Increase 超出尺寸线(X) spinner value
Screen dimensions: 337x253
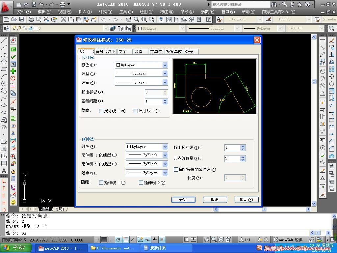pos(243,146)
